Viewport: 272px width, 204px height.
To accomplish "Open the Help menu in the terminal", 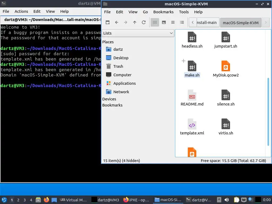I will (64, 11).
